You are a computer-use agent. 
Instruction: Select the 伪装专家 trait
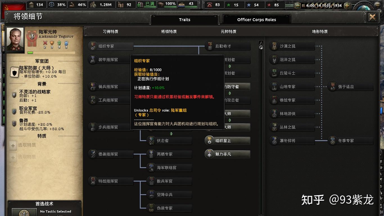click(x=169, y=208)
